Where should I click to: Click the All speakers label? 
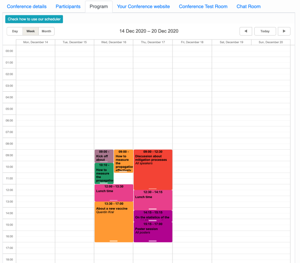coord(144,163)
